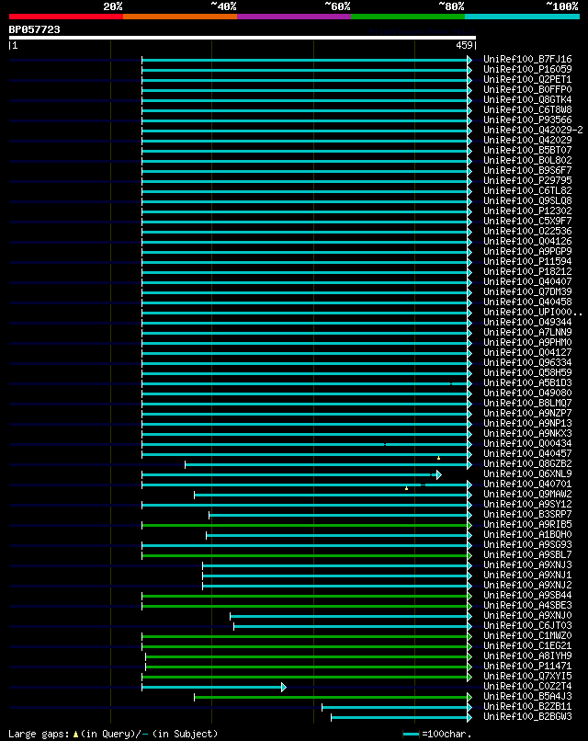The height and width of the screenshot is (741, 588).
Task: Click the green ~80% identity legend bar
Action: [x=408, y=17]
